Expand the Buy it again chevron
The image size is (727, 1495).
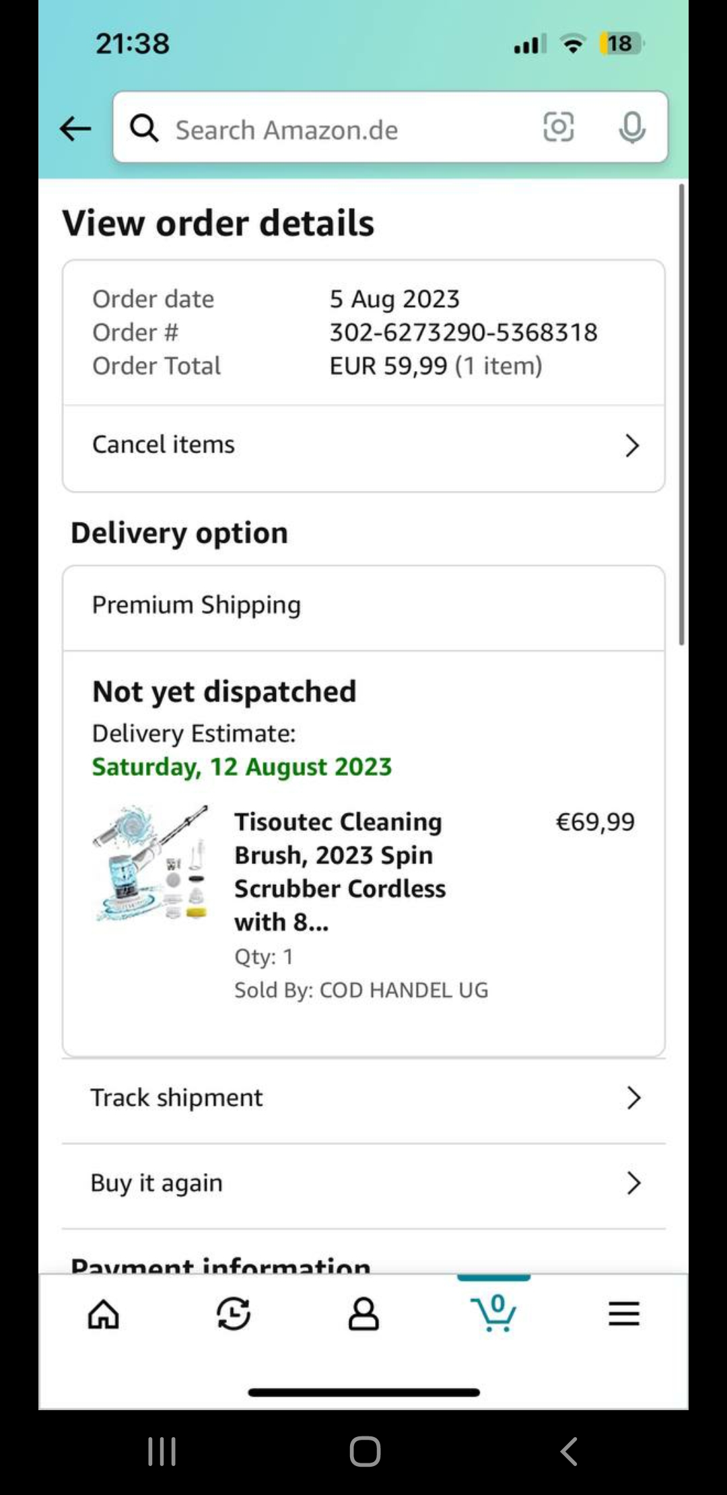pyautogui.click(x=633, y=1183)
